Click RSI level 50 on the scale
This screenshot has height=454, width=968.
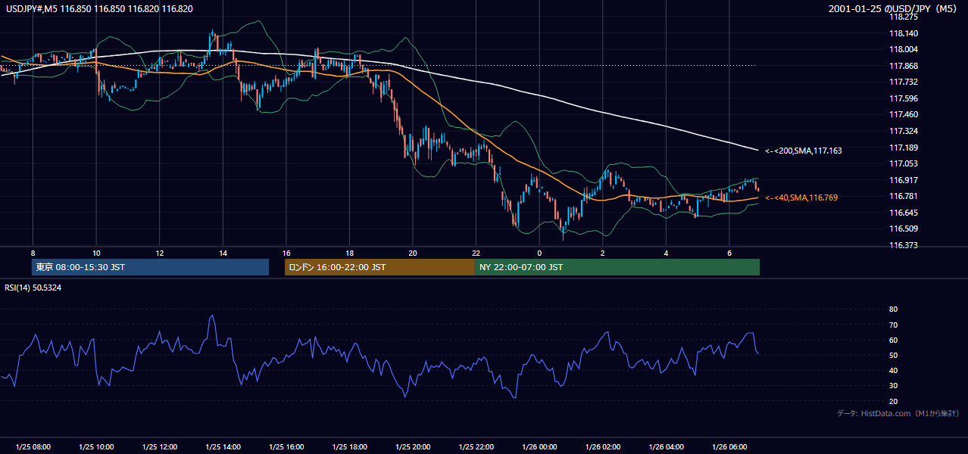point(893,355)
